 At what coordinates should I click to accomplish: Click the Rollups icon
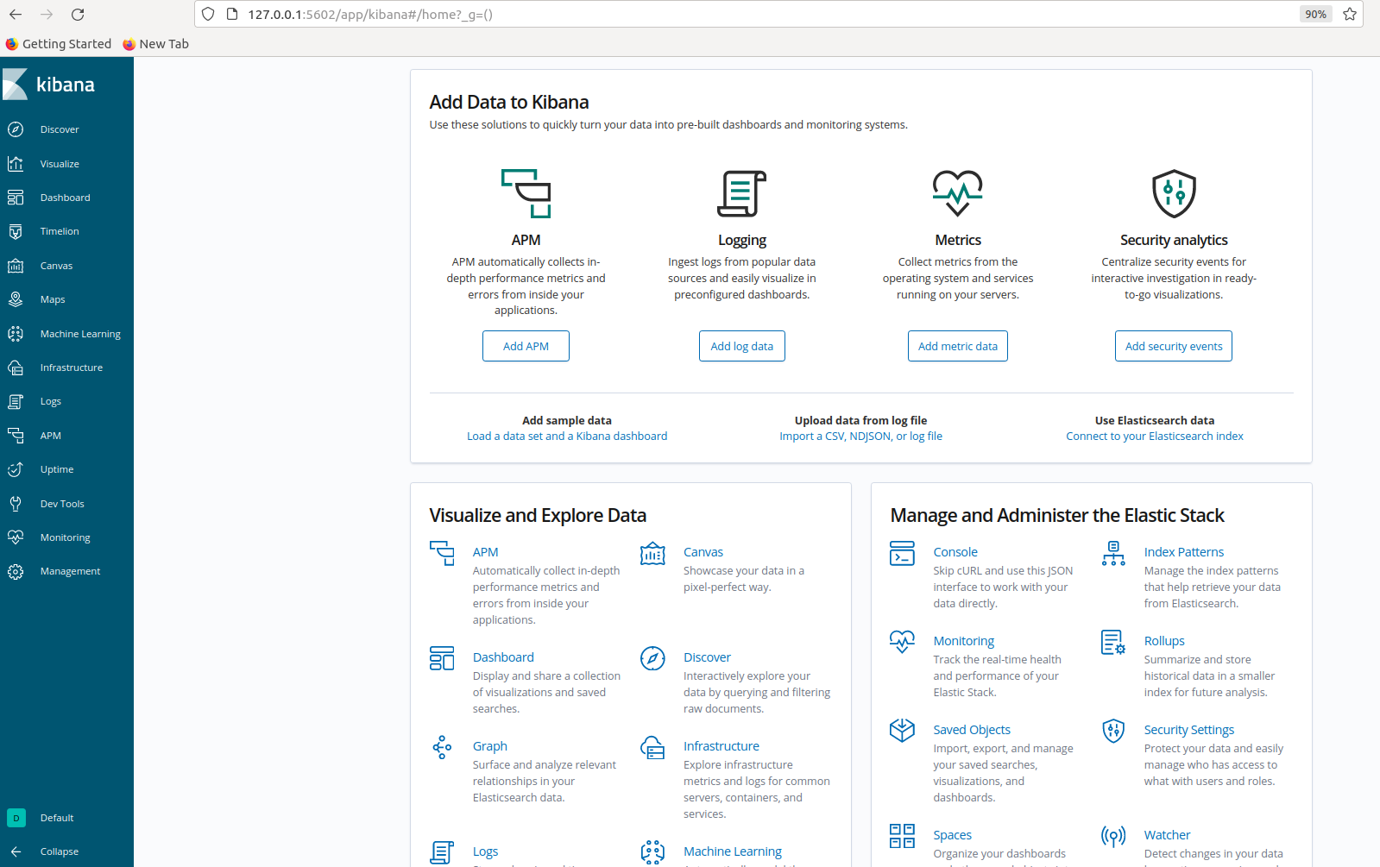click(1113, 642)
